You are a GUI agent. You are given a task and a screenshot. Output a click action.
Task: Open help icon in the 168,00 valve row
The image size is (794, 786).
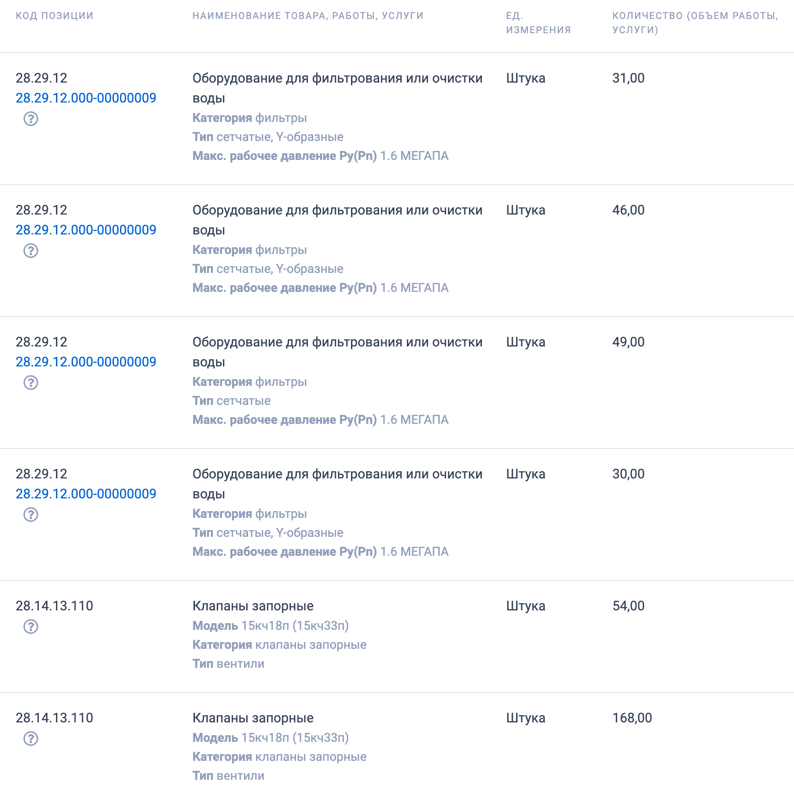pos(31,739)
